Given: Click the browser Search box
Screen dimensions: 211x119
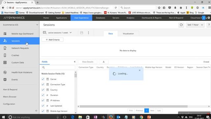Looking at the screenshot, I should click(138, 8).
